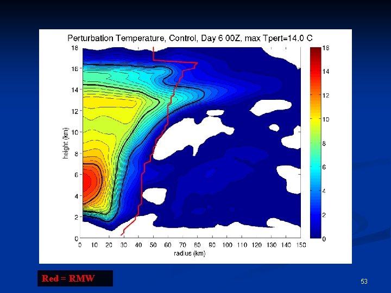The width and height of the screenshot is (391, 293).
Task: Click the x-axis tick label 80
Action: pos(197,245)
